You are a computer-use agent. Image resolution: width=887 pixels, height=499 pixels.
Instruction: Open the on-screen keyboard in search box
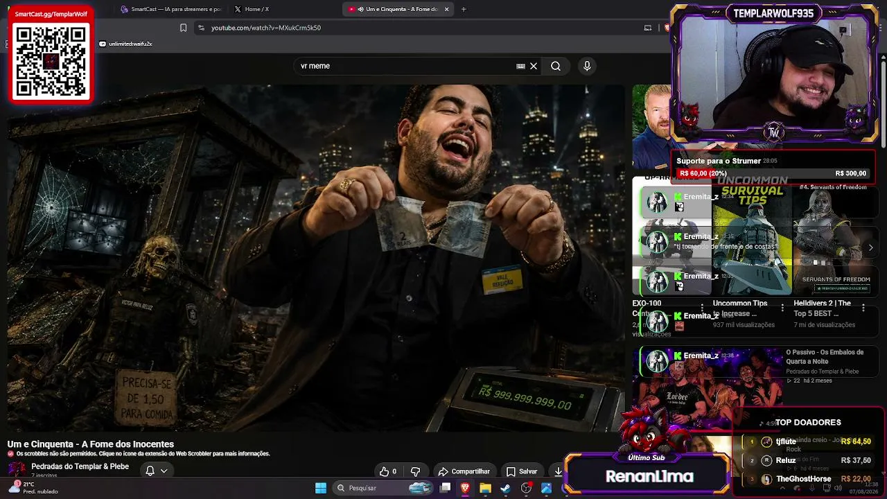click(520, 66)
